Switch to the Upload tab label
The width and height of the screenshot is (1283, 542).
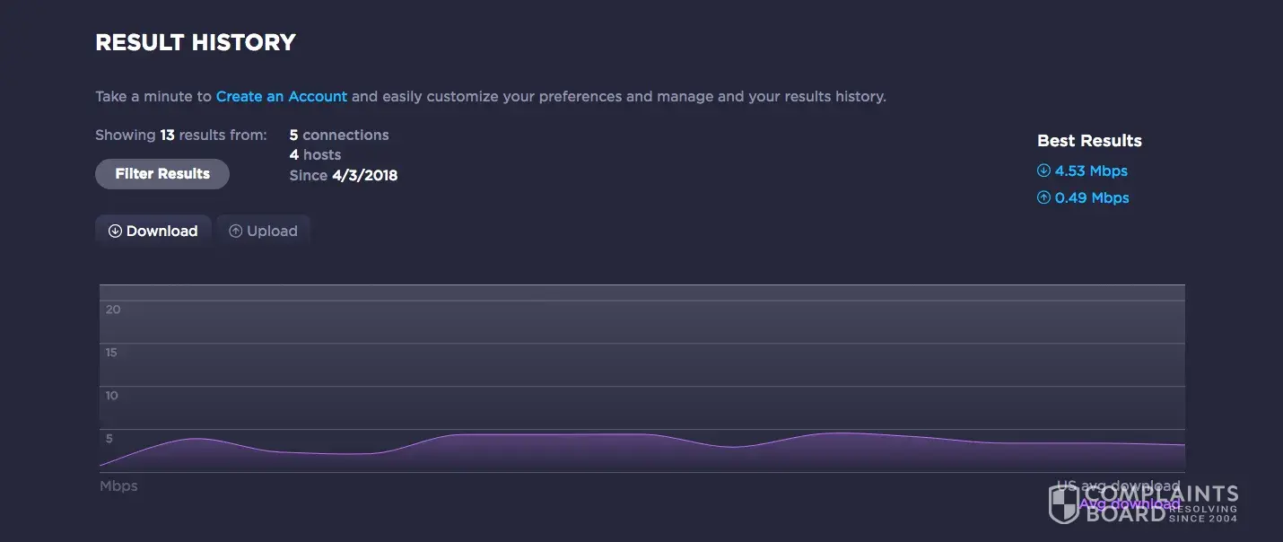pos(272,232)
